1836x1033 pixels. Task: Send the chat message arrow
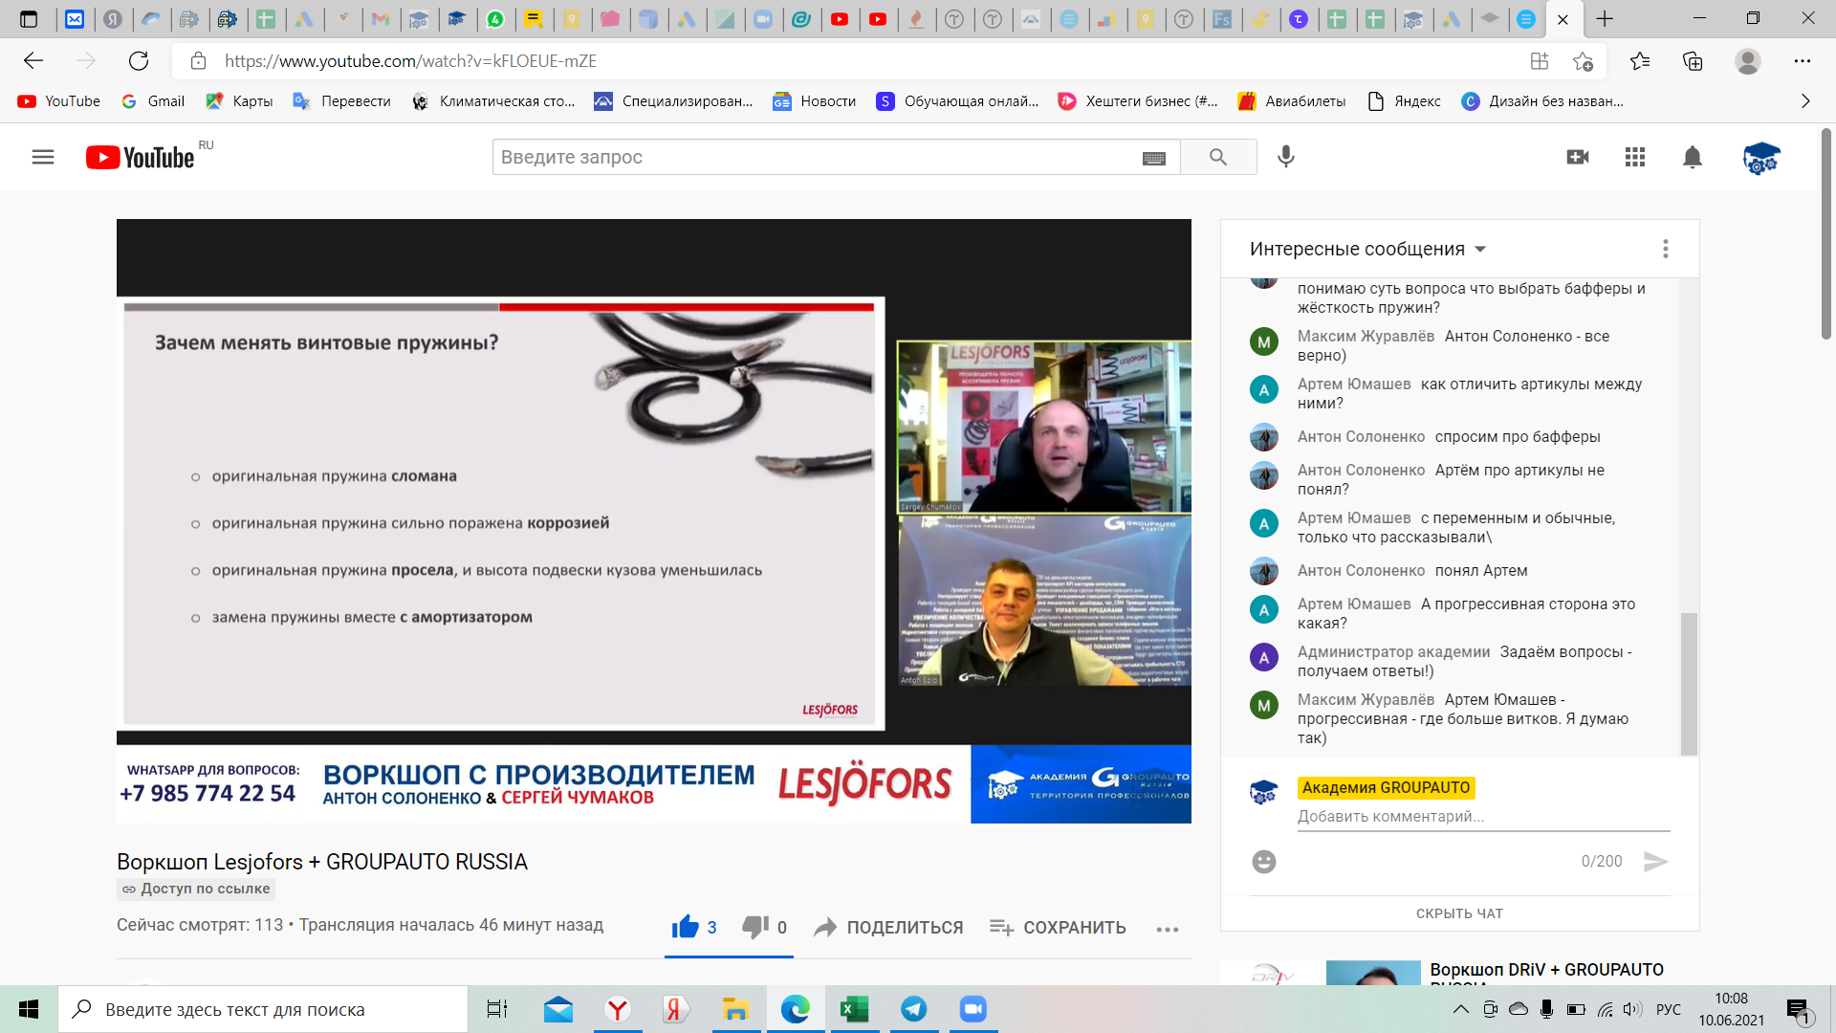1655,862
